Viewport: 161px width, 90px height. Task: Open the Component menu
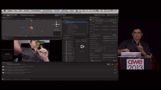(x=47, y=10)
